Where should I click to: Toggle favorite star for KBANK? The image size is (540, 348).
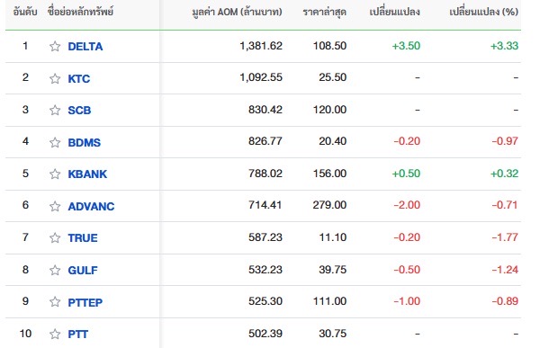tap(55, 174)
